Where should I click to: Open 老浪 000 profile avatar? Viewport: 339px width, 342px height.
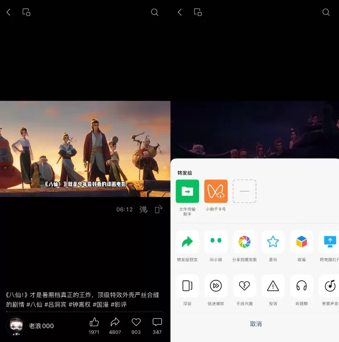click(x=15, y=326)
